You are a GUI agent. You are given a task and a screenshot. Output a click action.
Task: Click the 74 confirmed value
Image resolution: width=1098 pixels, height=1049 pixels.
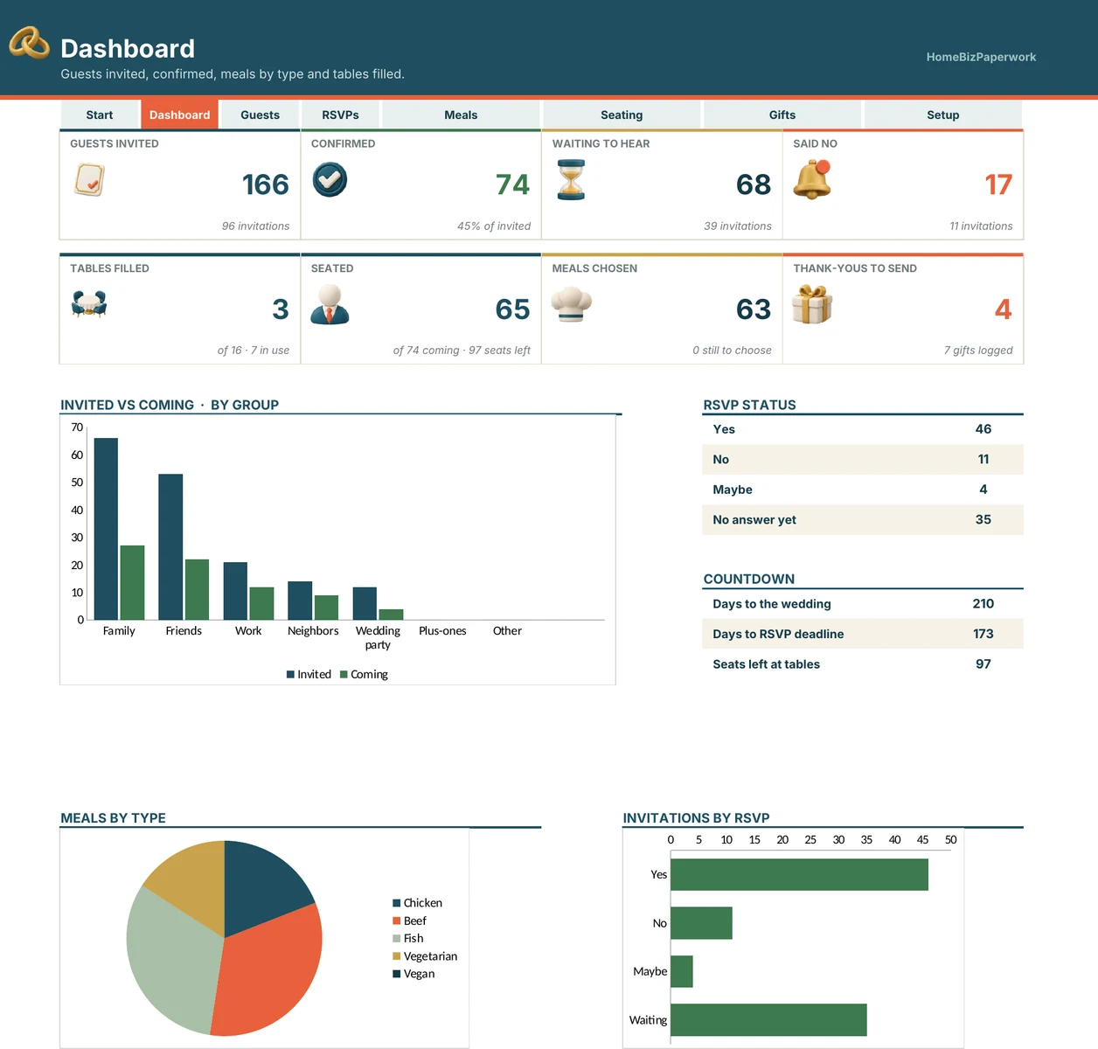pos(512,184)
